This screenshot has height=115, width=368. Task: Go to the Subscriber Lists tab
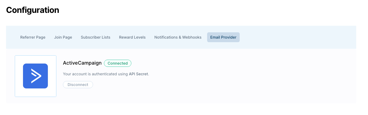95,37
